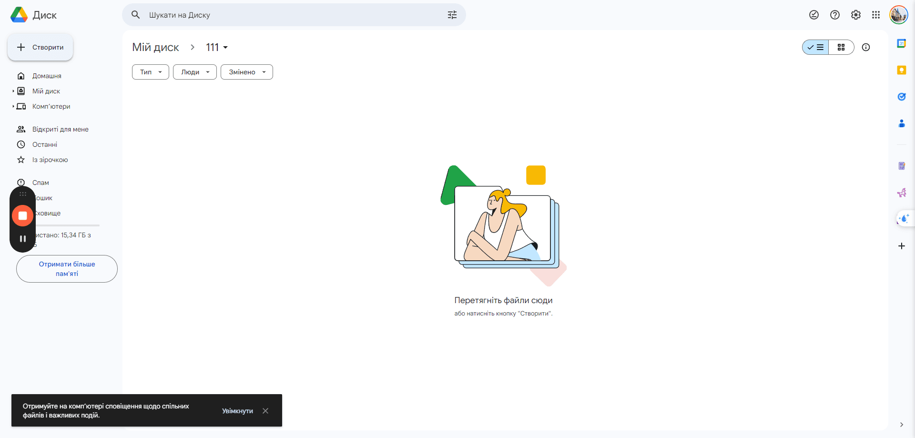
Task: Open the Settings gear icon
Action: click(x=856, y=15)
